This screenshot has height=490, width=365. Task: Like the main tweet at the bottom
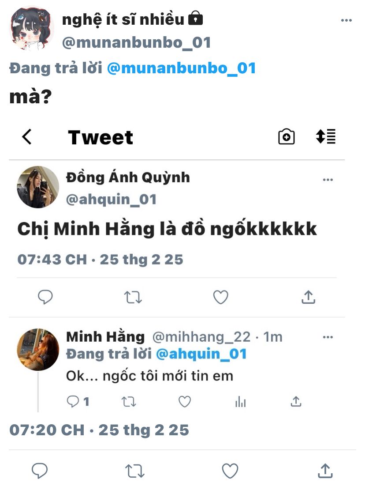tap(230, 471)
